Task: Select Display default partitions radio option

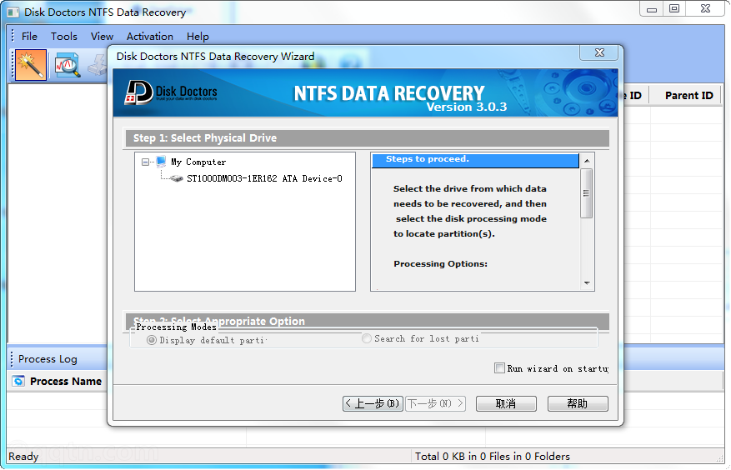Action: pos(152,340)
